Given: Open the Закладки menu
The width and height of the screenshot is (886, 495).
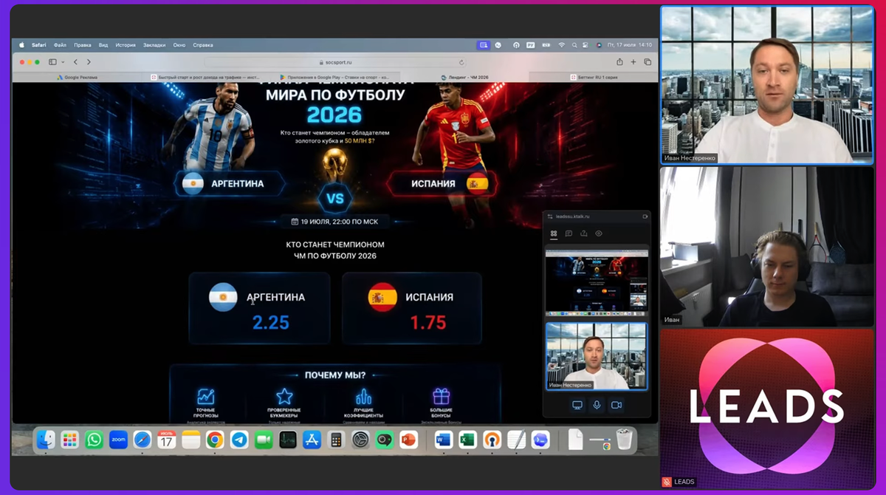Looking at the screenshot, I should 154,45.
